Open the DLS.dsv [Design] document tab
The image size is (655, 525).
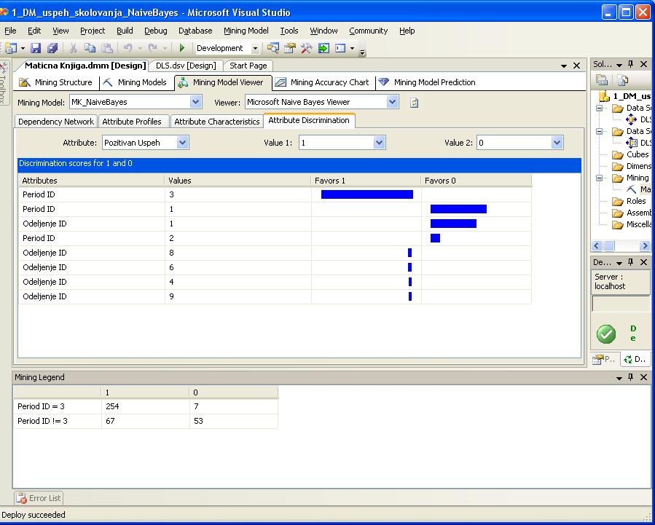(x=186, y=66)
